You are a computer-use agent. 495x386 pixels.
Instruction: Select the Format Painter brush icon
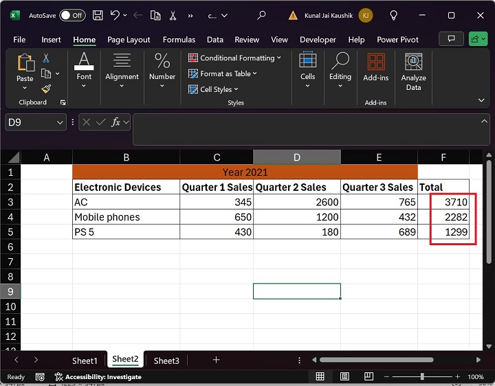click(x=46, y=89)
